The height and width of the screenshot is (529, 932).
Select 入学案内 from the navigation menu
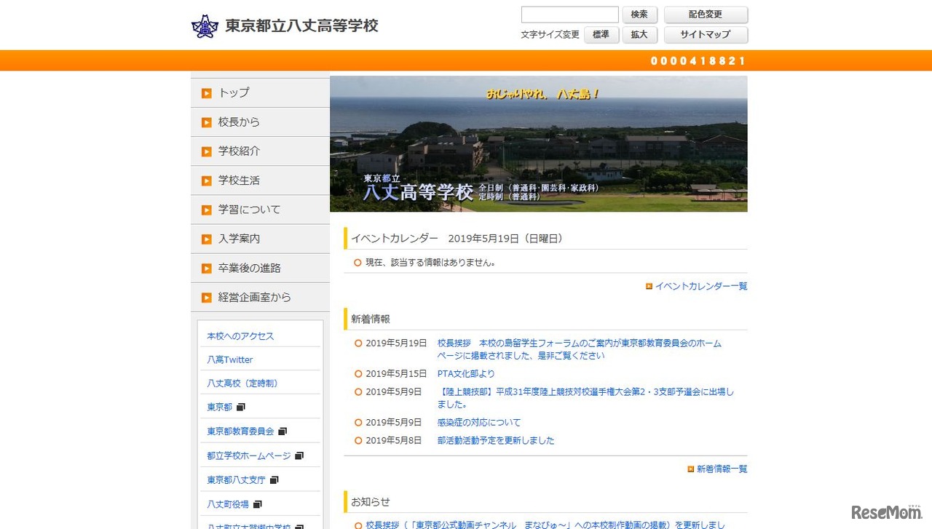tap(240, 238)
